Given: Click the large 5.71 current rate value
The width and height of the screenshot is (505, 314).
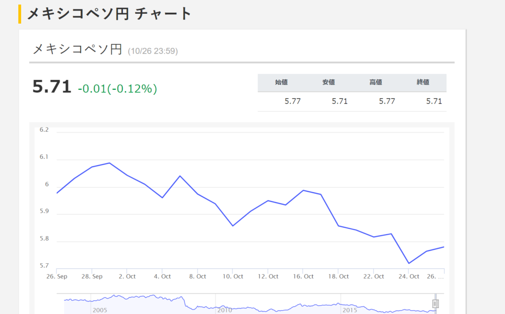Looking at the screenshot, I should (x=52, y=87).
